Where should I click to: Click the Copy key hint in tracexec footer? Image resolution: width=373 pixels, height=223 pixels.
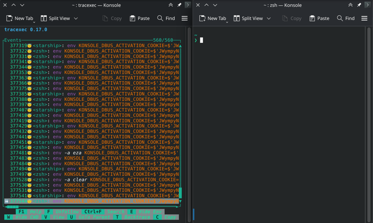click(166, 217)
